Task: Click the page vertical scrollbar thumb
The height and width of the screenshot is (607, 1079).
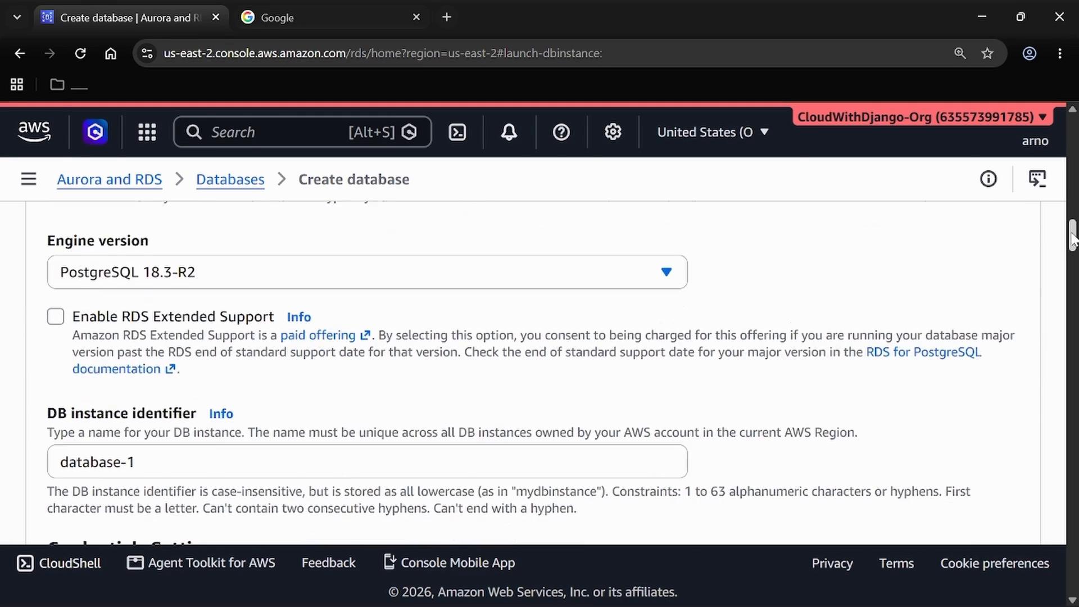Action: (1073, 235)
